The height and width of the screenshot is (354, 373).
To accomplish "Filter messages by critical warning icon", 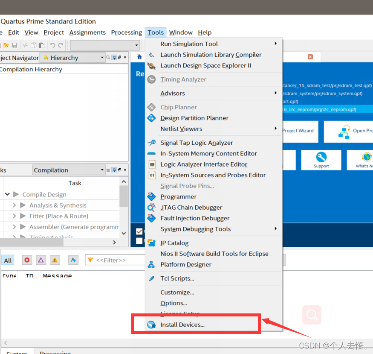I will point(41,260).
